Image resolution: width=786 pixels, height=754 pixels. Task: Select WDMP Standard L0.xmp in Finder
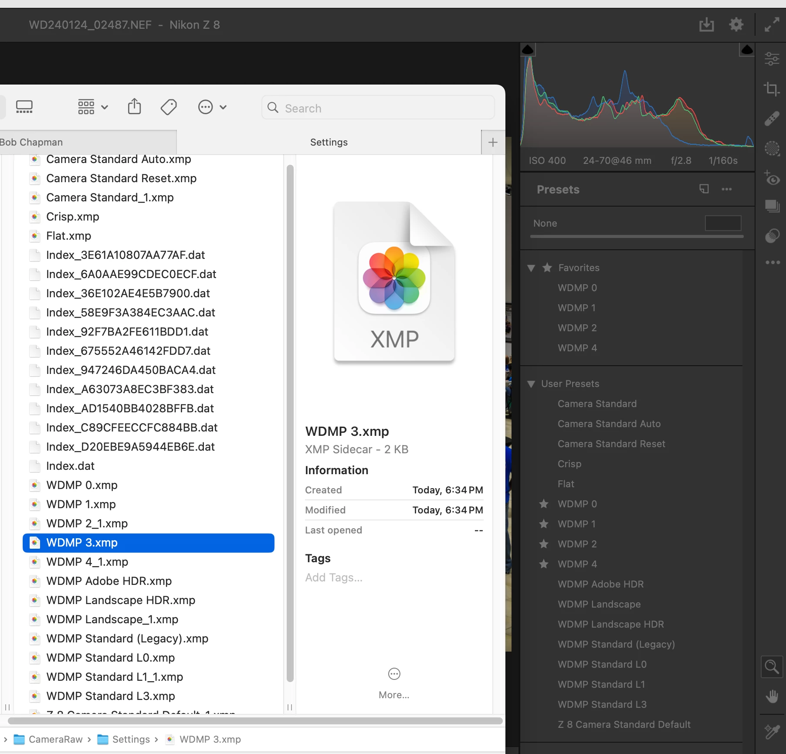click(x=149, y=658)
